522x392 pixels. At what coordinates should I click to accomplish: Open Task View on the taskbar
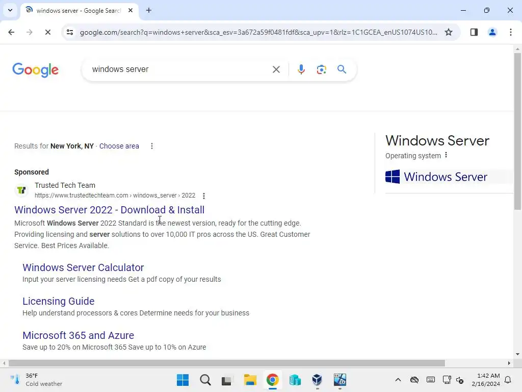click(227, 380)
